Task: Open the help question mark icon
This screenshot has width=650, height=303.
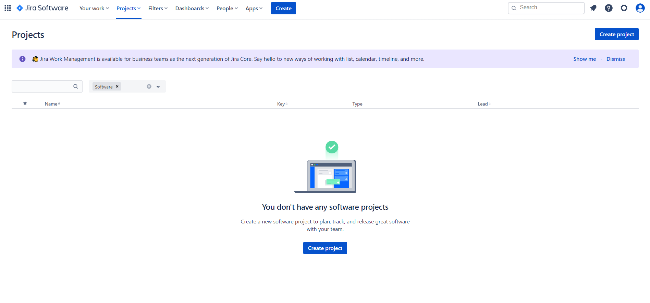Action: tap(609, 8)
